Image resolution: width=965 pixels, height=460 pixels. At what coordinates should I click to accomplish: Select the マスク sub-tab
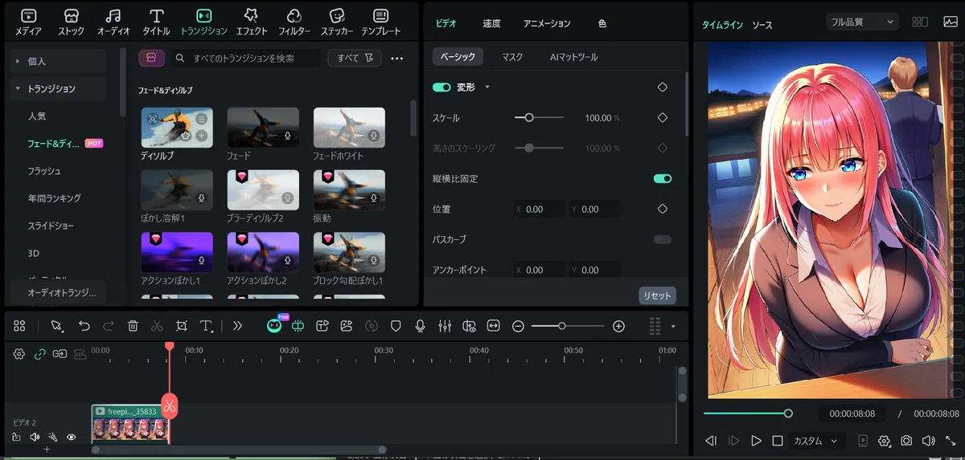click(x=512, y=57)
